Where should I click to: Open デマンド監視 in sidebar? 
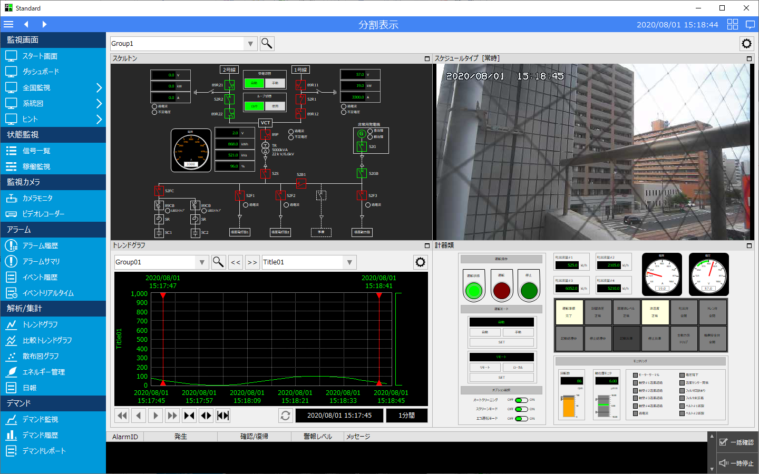point(53,419)
